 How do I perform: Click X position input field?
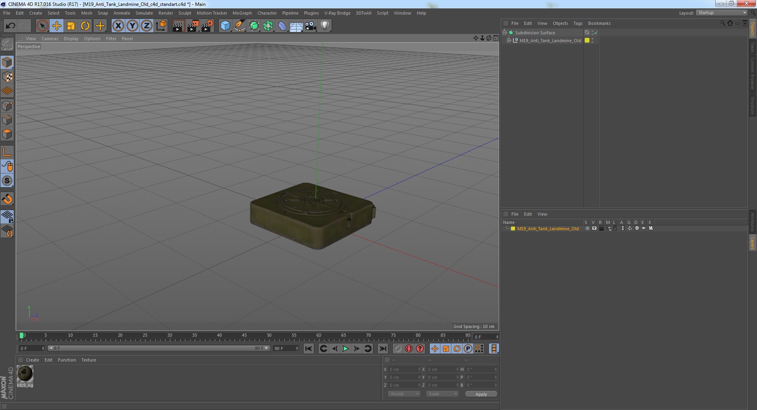(405, 369)
